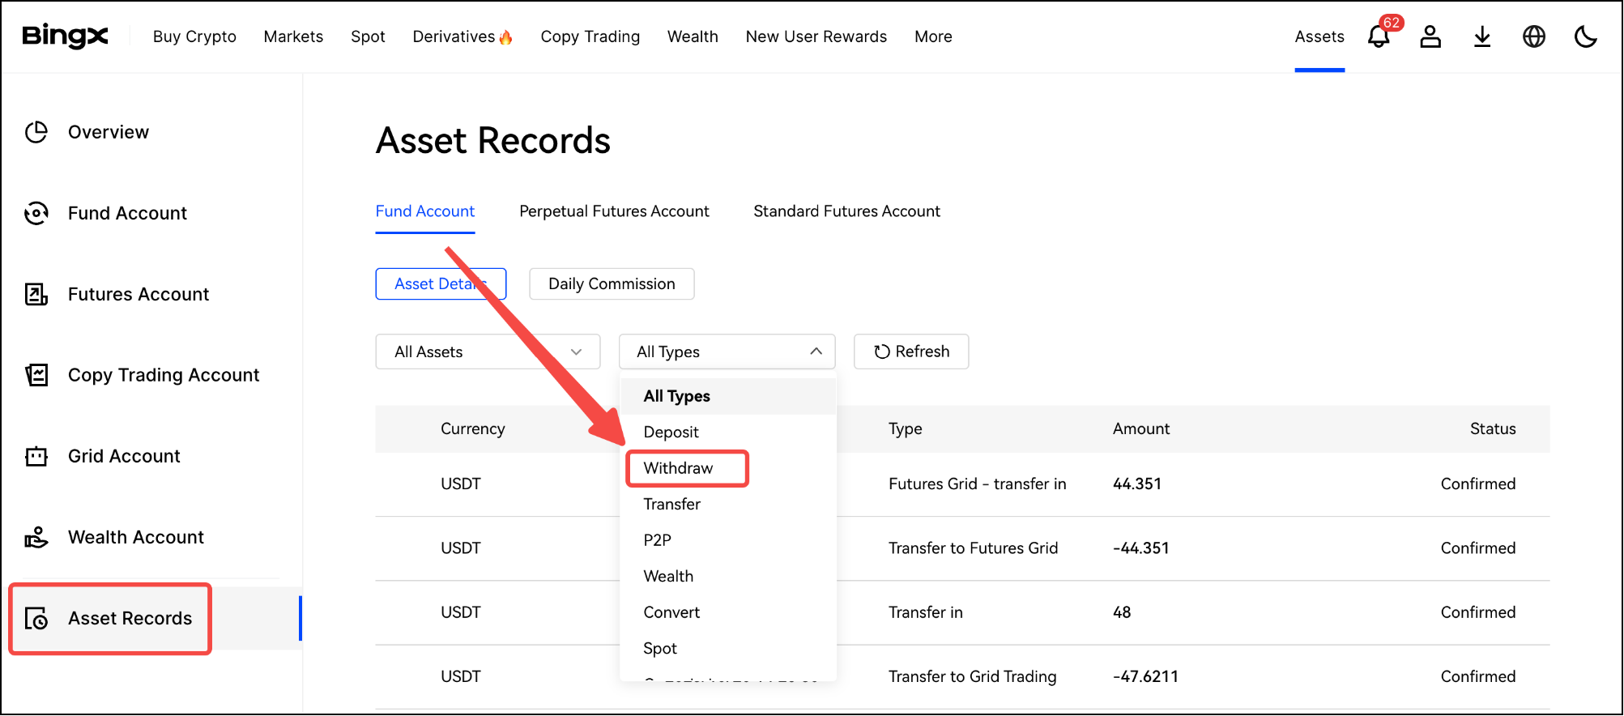Select Withdraw from the type list
Screen dimensions: 1624x716
coord(678,468)
